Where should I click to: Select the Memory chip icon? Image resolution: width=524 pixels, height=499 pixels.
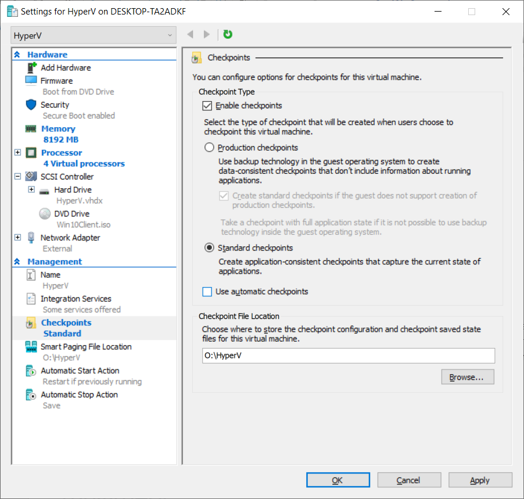31,129
